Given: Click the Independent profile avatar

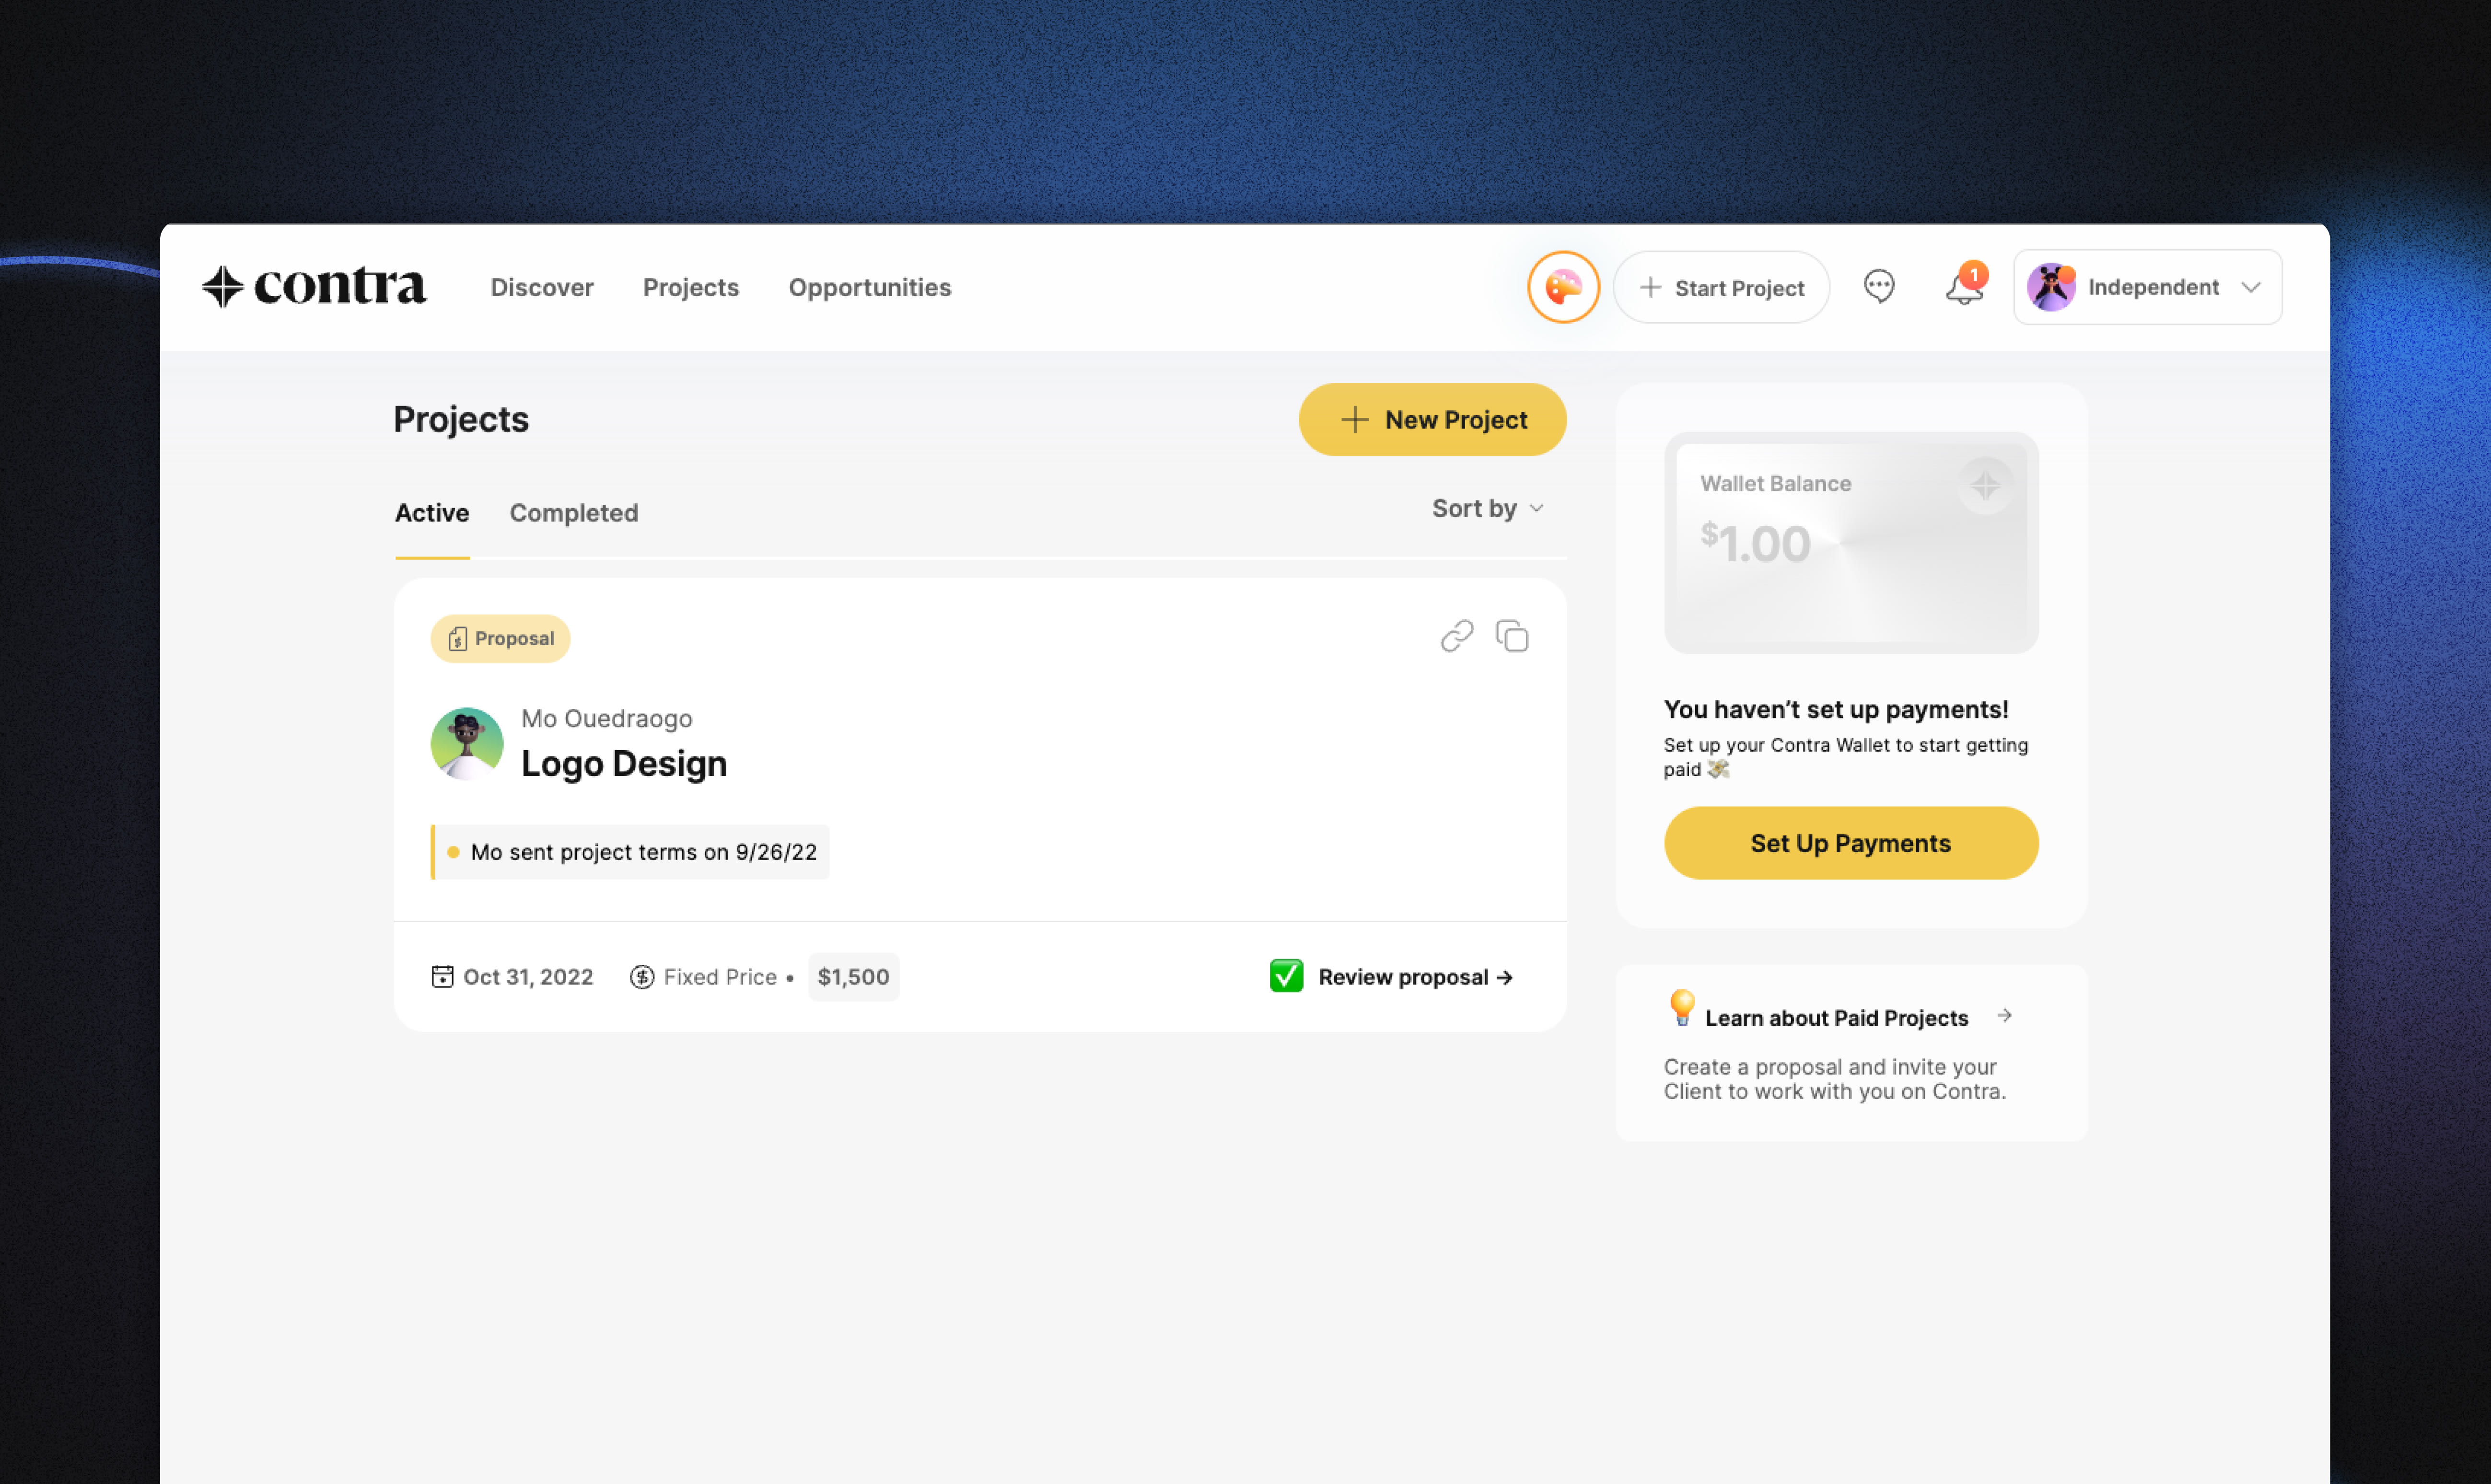Looking at the screenshot, I should [2050, 287].
